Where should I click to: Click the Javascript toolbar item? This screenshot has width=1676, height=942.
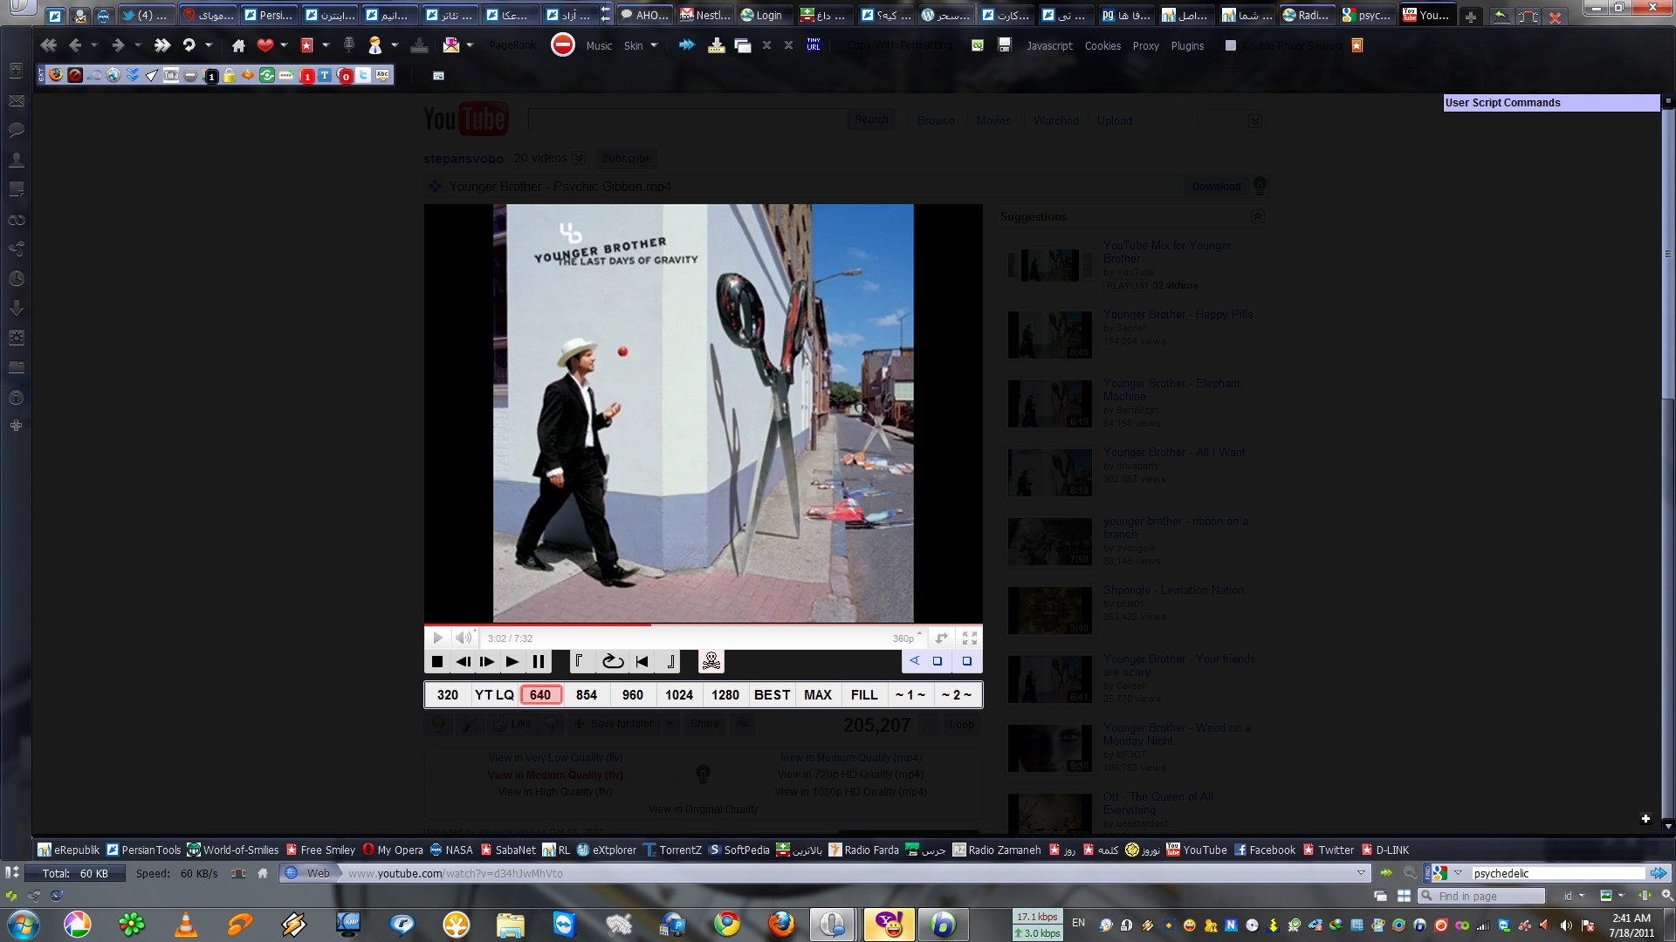tap(1049, 45)
